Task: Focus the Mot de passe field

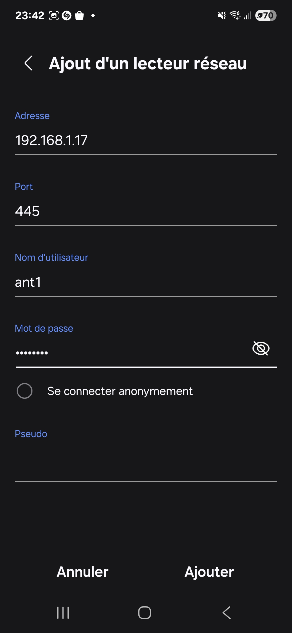Action: (x=130, y=353)
